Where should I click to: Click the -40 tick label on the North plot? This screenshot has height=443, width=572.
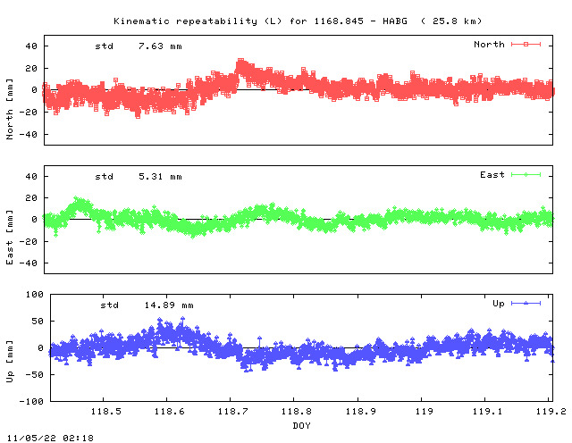28,135
